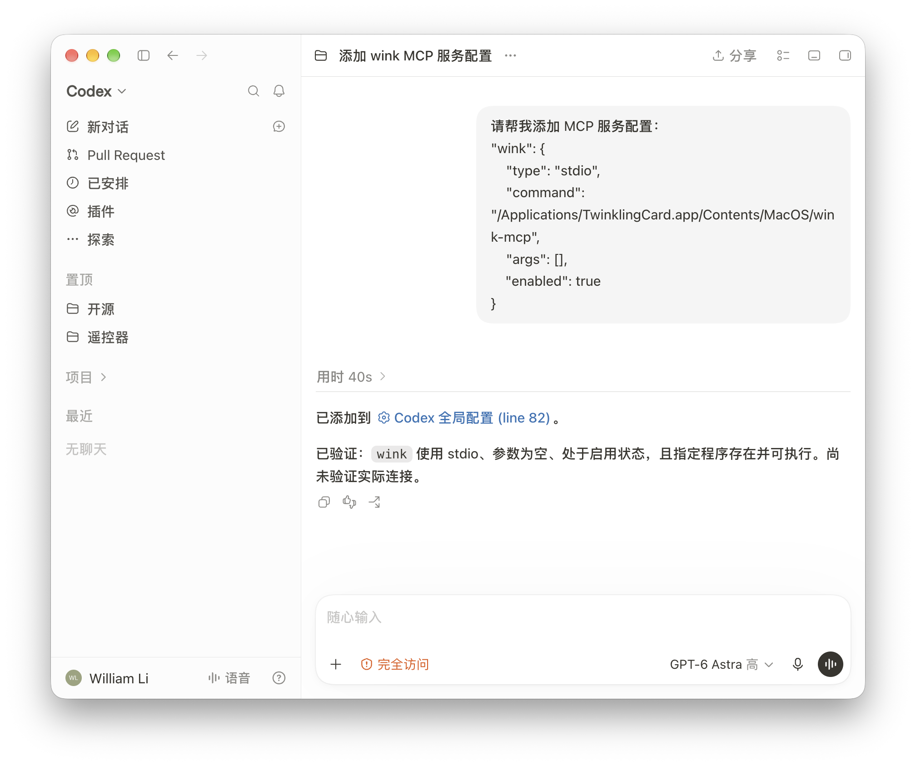Click the plus circle beside 新对话
Screen dimensions: 916x766
click(279, 126)
